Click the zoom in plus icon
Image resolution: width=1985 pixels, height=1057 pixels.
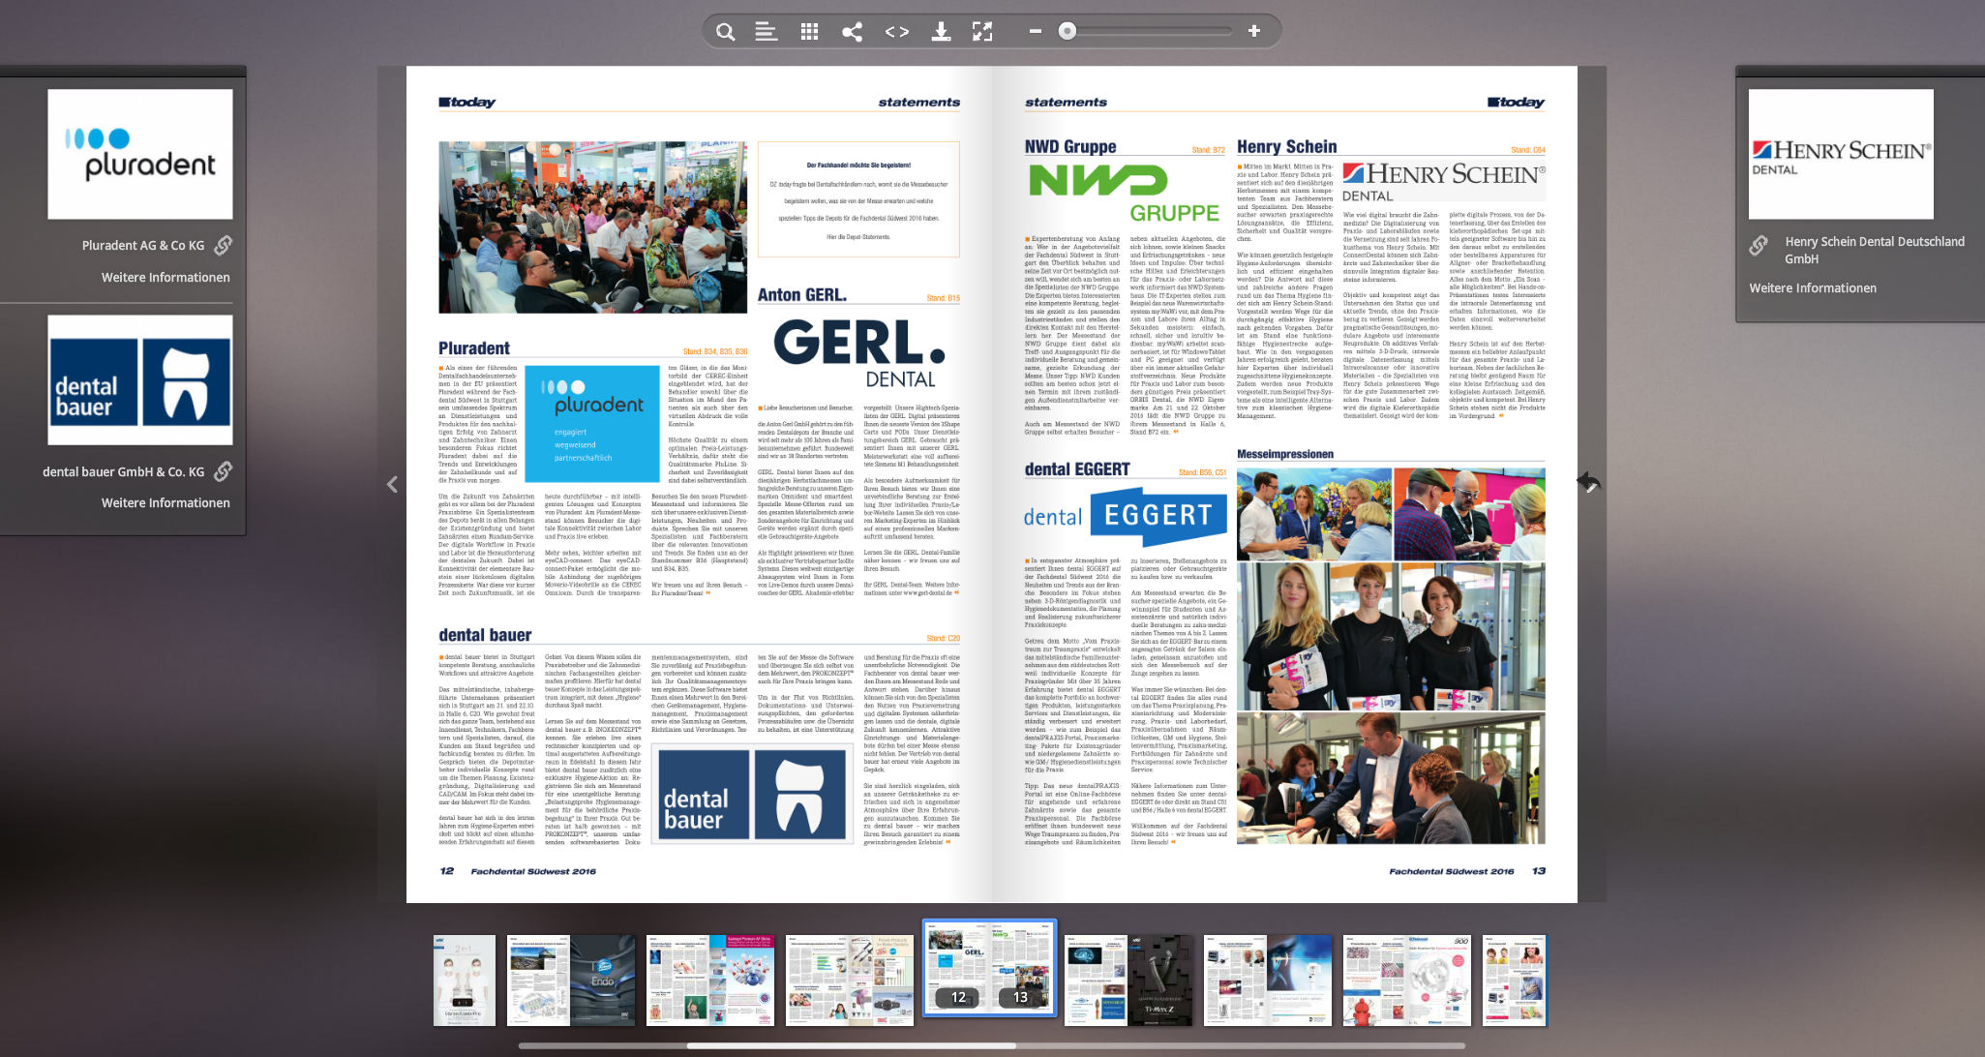pyautogui.click(x=1254, y=31)
